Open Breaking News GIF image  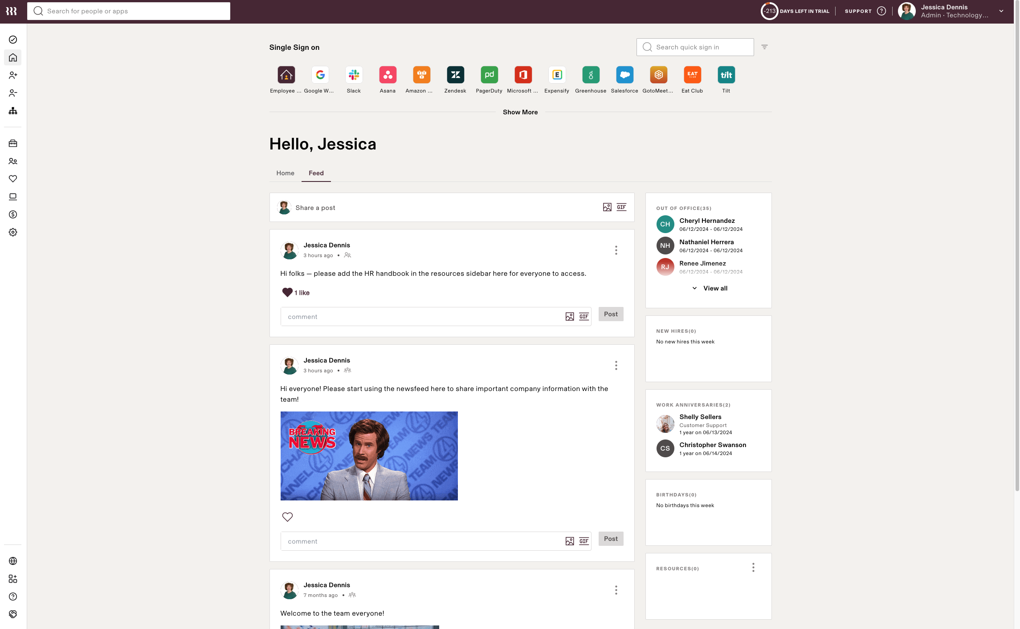click(x=369, y=456)
